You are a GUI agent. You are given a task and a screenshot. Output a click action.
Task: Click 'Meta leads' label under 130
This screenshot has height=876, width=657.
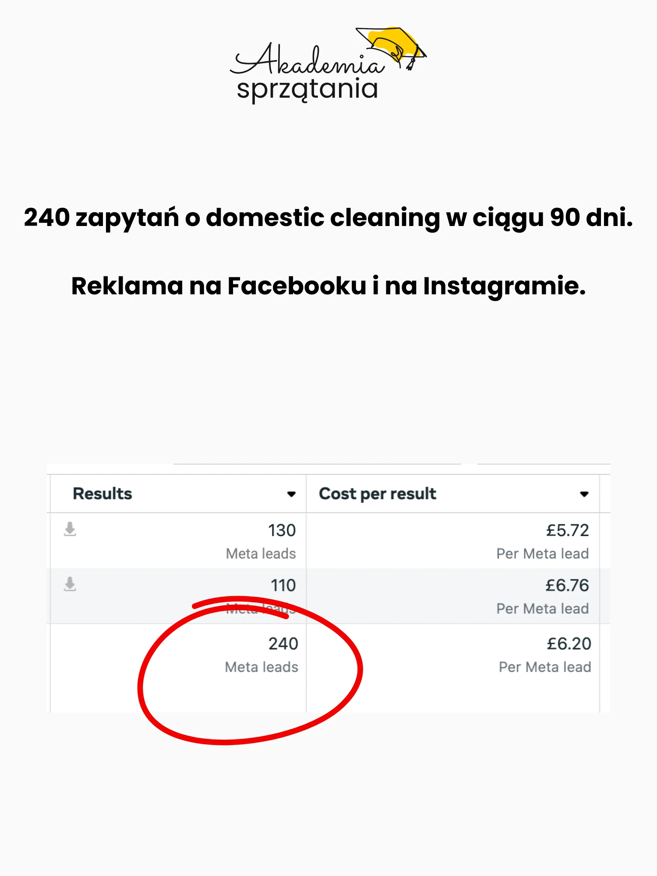(x=261, y=554)
